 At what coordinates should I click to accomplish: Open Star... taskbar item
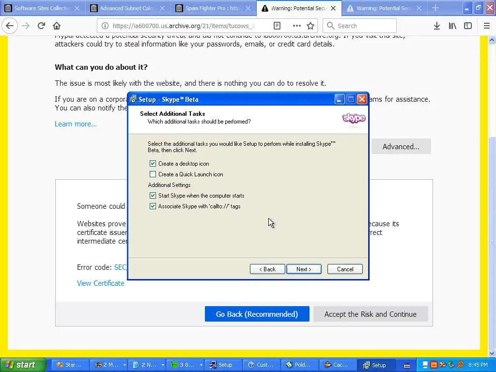pyautogui.click(x=69, y=365)
